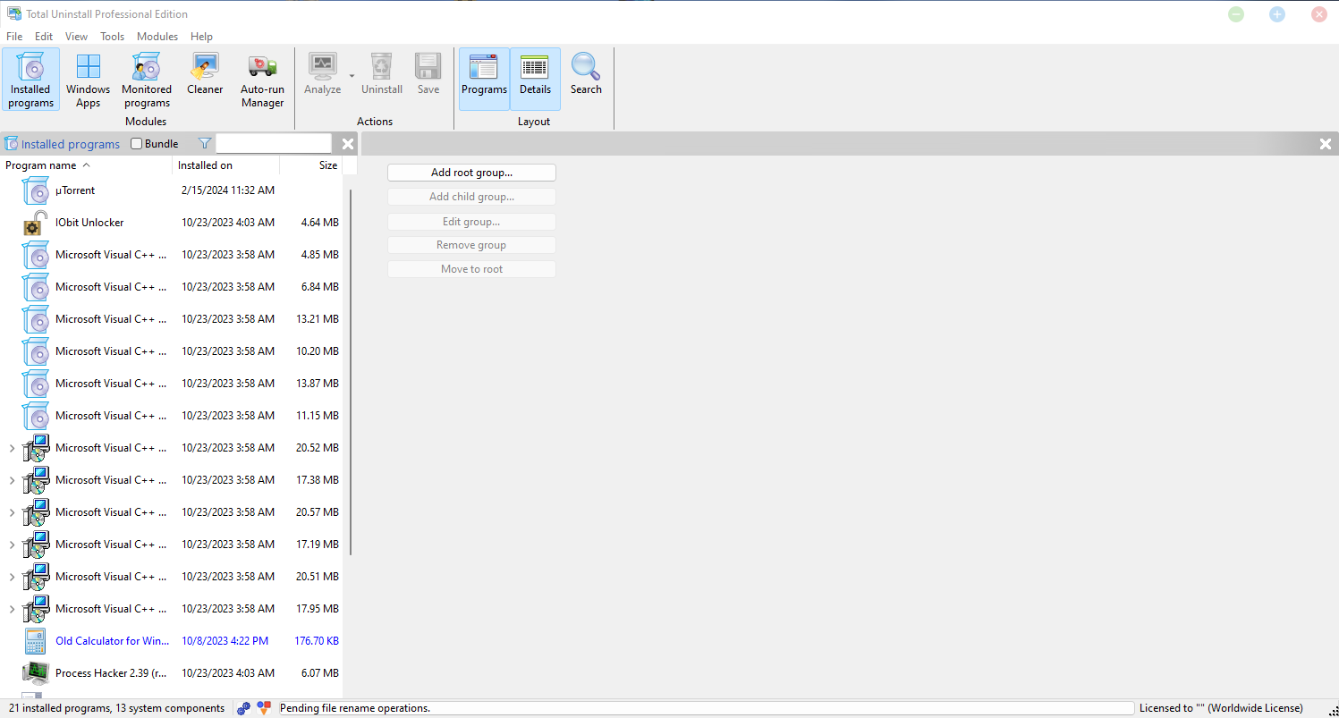This screenshot has height=718, width=1339.
Task: Click icon of Visual C++ 13.21 MB row
Action: (36, 319)
